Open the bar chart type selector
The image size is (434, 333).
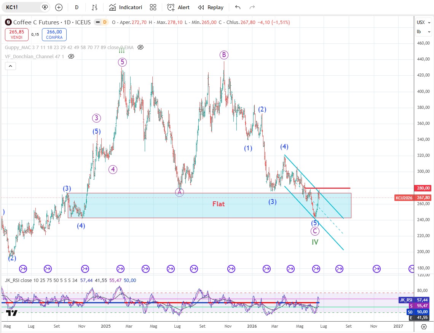point(95,8)
